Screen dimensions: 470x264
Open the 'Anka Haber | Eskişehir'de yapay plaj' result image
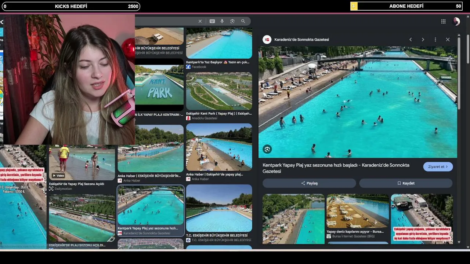219,147
